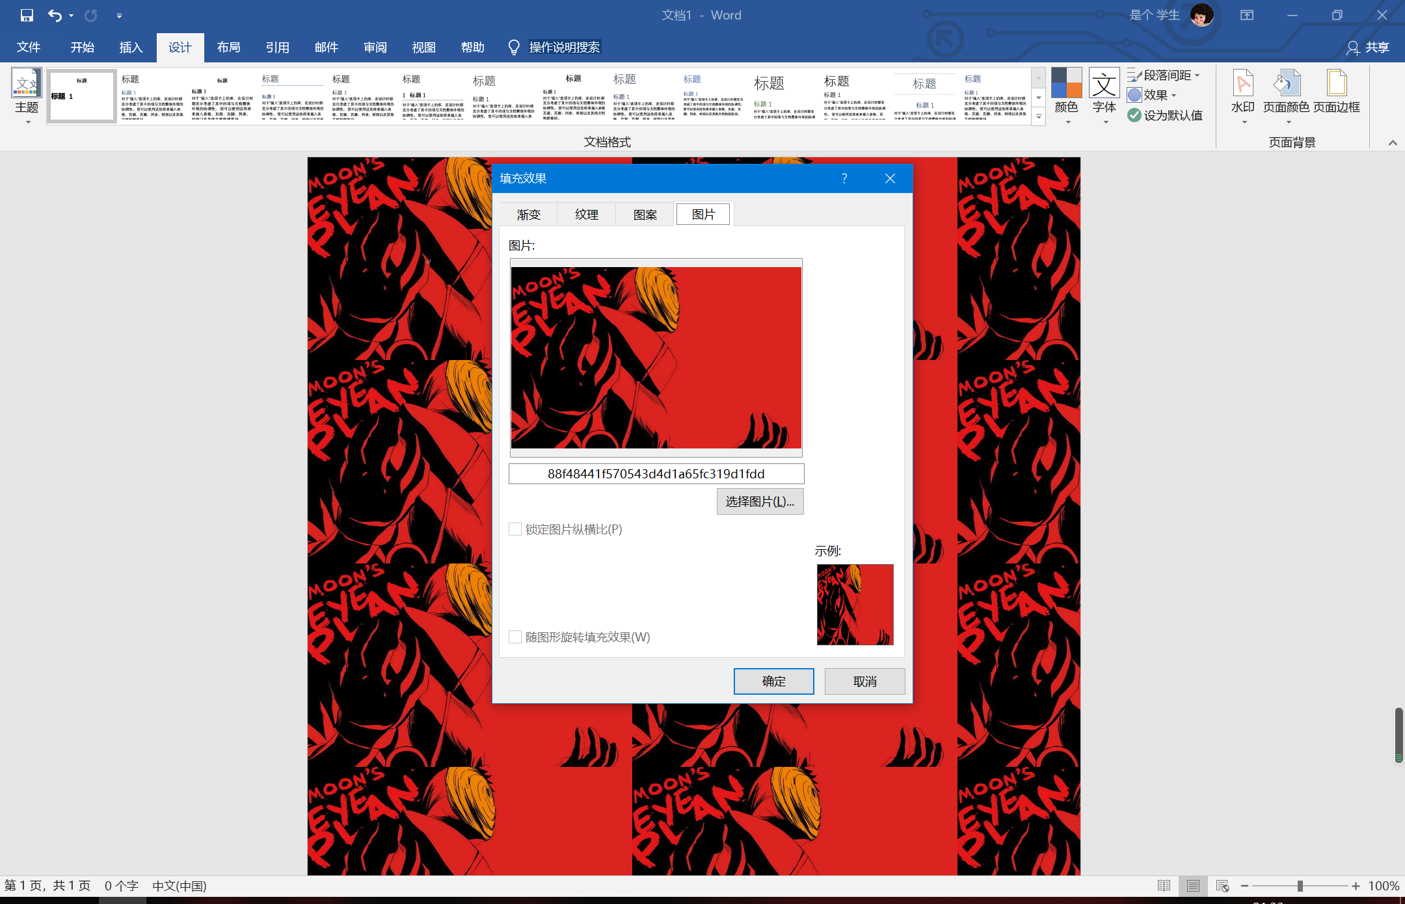Click Select Picture (选择图片) button
Viewport: 1405px width, 904px height.
760,501
